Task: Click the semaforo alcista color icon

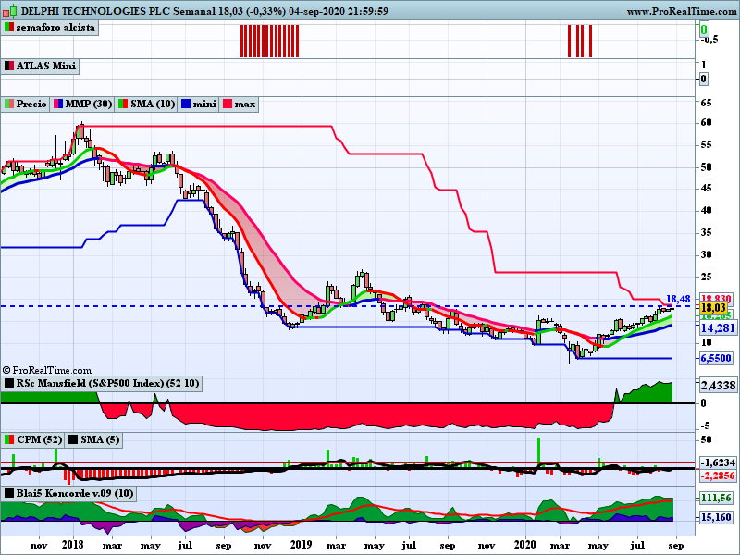Action: 9,28
